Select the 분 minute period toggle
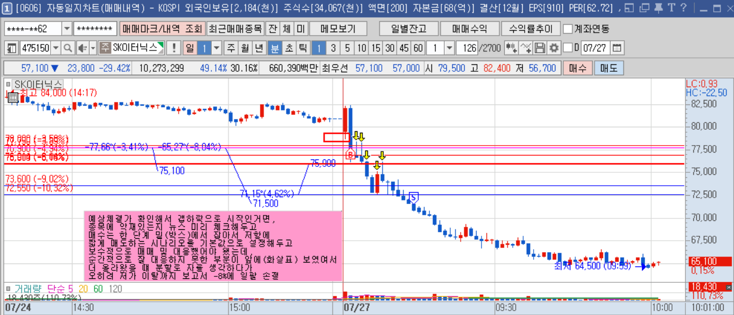Viewport: 734px width, 315px height. [x=274, y=48]
